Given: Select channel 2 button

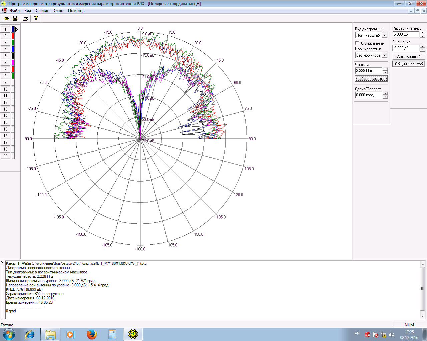Looking at the screenshot, I should (x=5, y=36).
